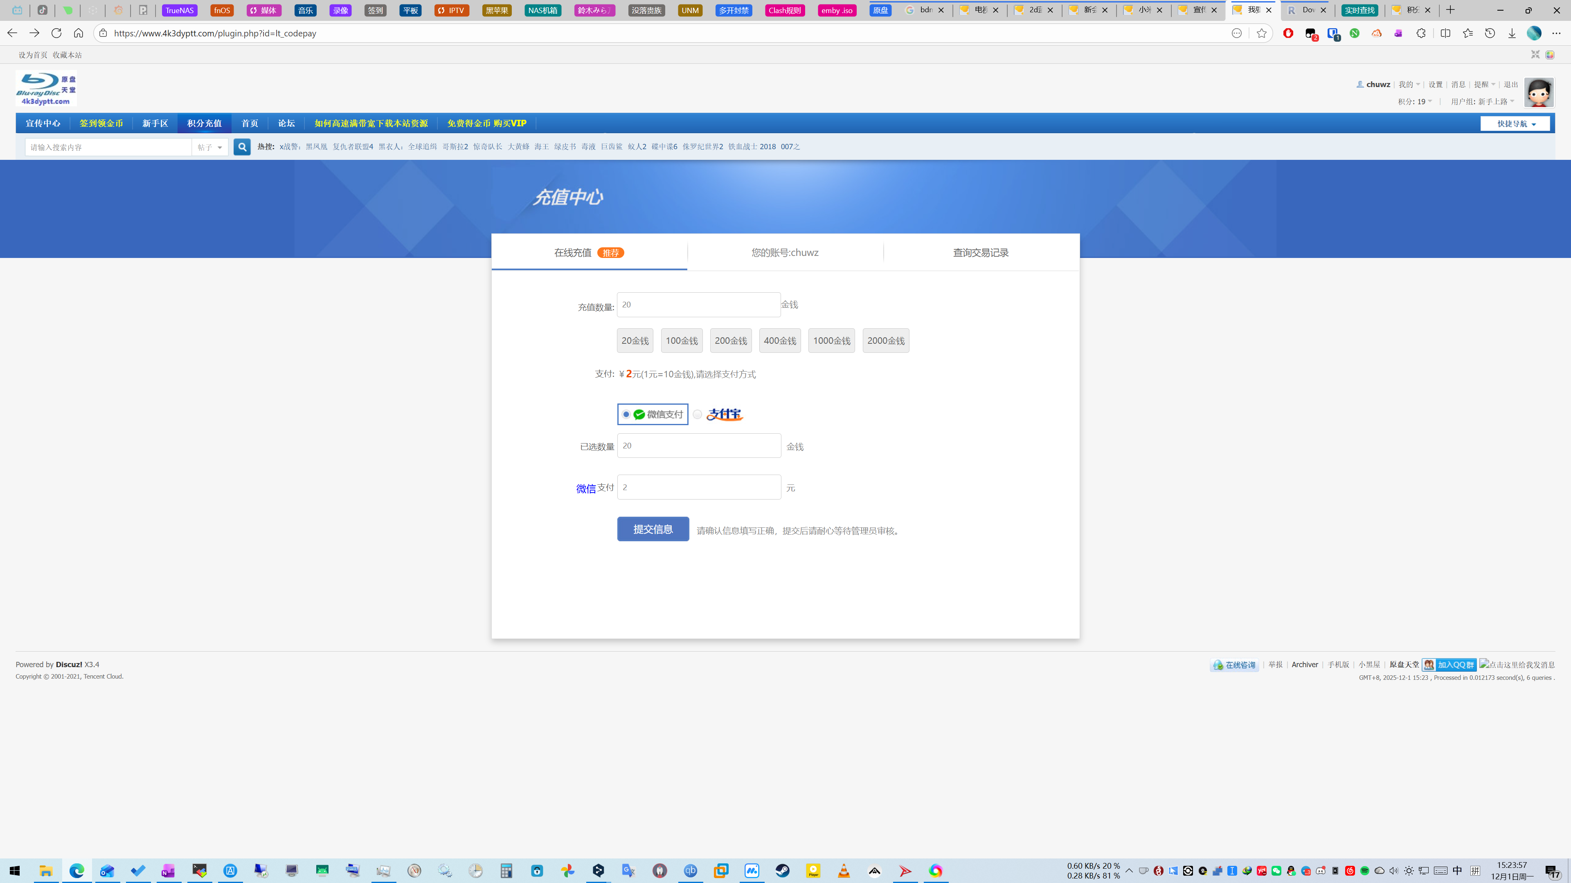Star this page as favorite
Image resolution: width=1571 pixels, height=883 pixels.
(x=1261, y=33)
